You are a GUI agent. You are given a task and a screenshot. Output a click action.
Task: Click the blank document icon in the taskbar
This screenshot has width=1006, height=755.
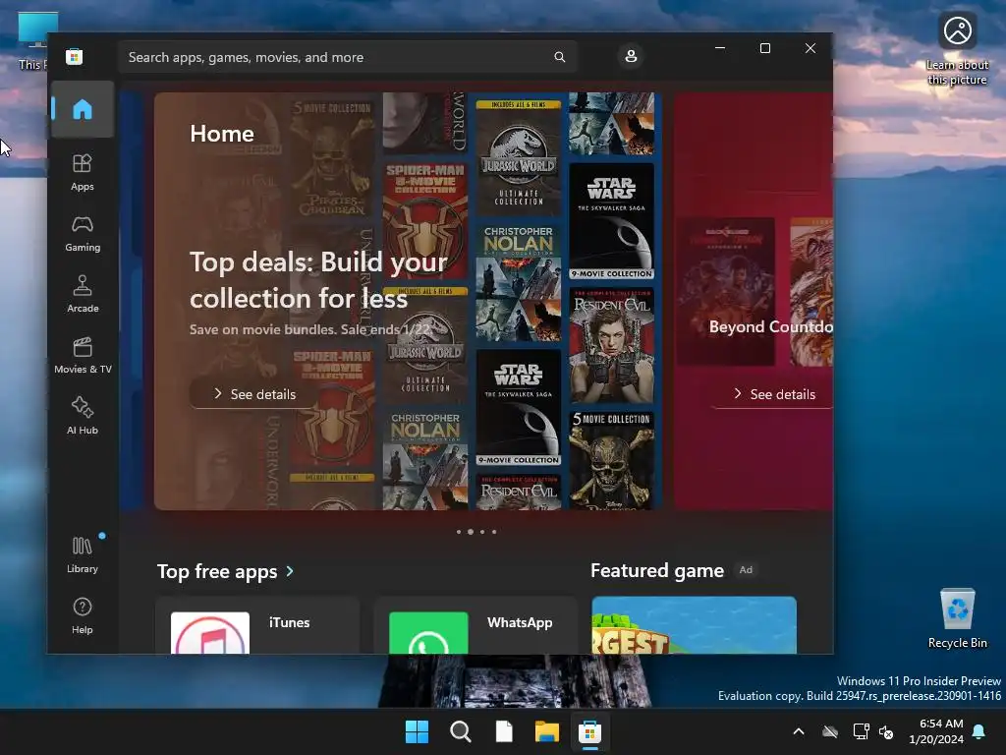[x=504, y=731]
